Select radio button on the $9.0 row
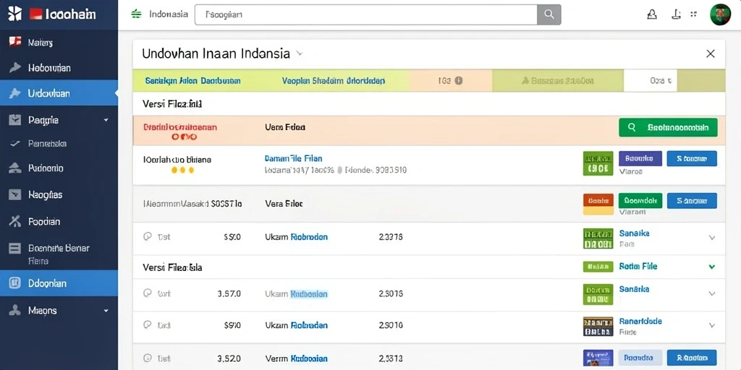 148,325
